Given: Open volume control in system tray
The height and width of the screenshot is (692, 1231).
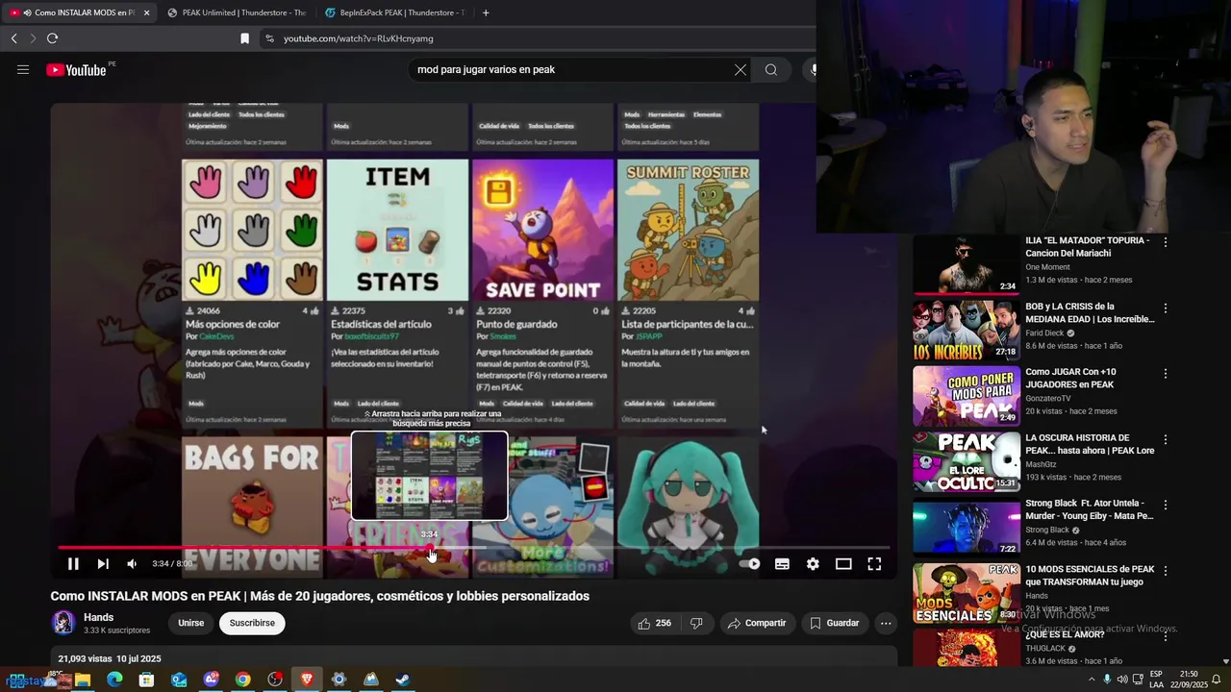Looking at the screenshot, I should 1121,680.
